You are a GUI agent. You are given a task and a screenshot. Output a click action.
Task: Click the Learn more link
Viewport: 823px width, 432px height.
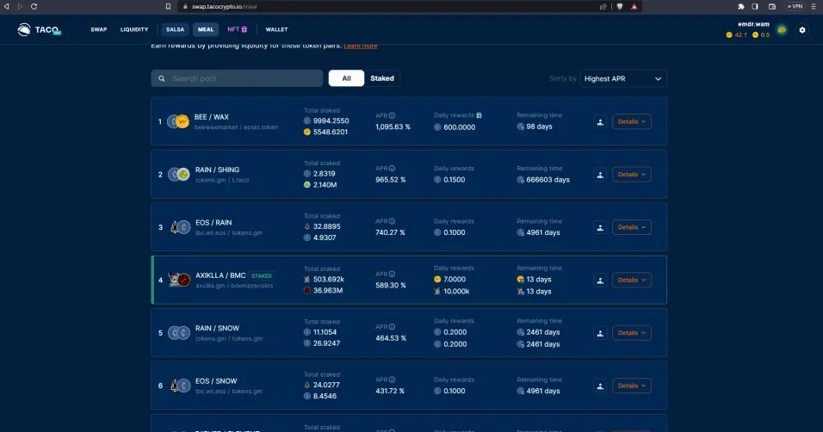click(x=361, y=46)
